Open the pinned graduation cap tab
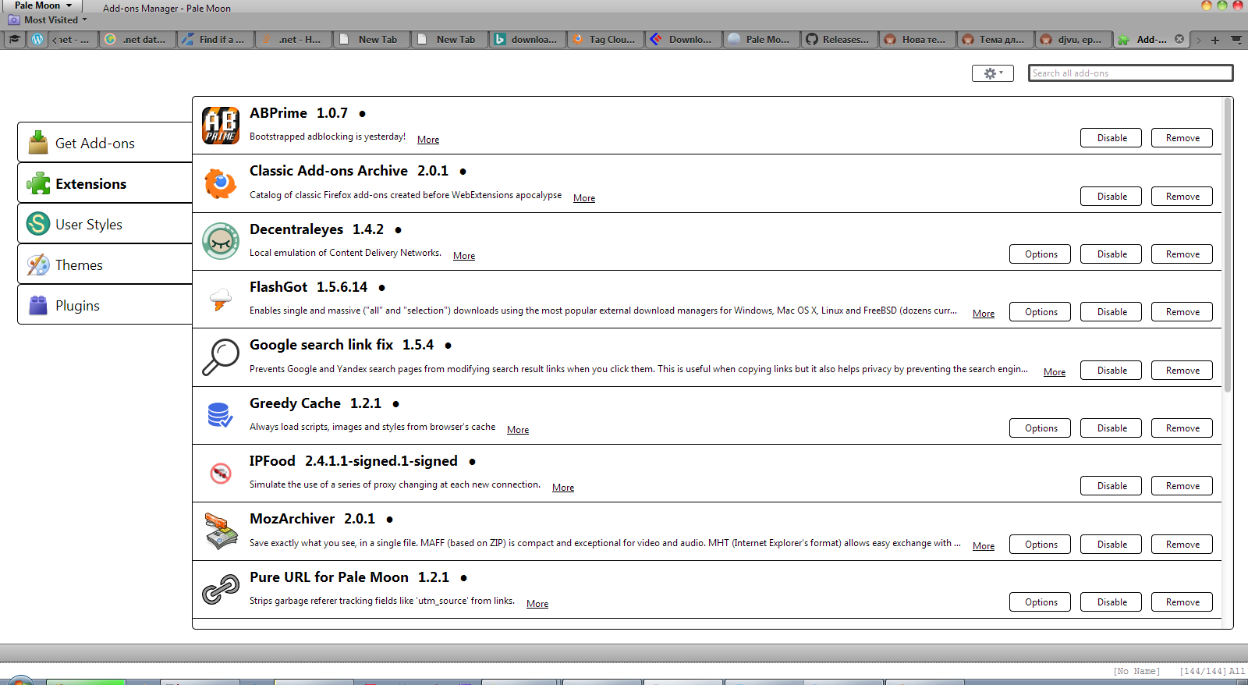 coord(15,39)
